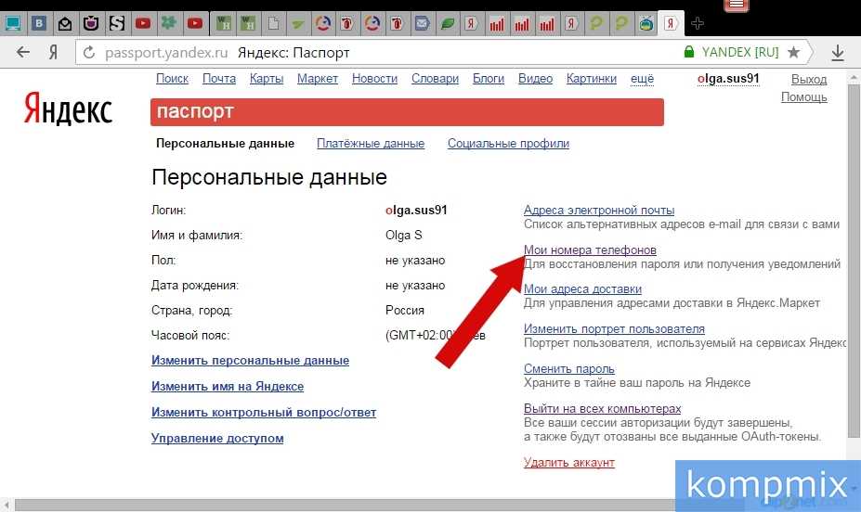Open a new tab with the plus icon
The height and width of the screenshot is (512, 861).
point(697,23)
